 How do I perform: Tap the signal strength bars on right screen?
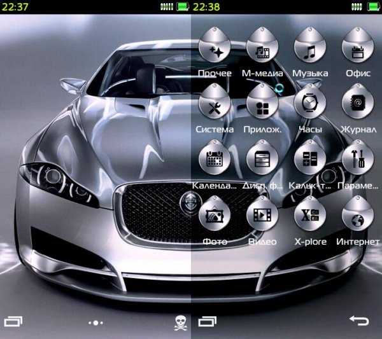point(357,6)
